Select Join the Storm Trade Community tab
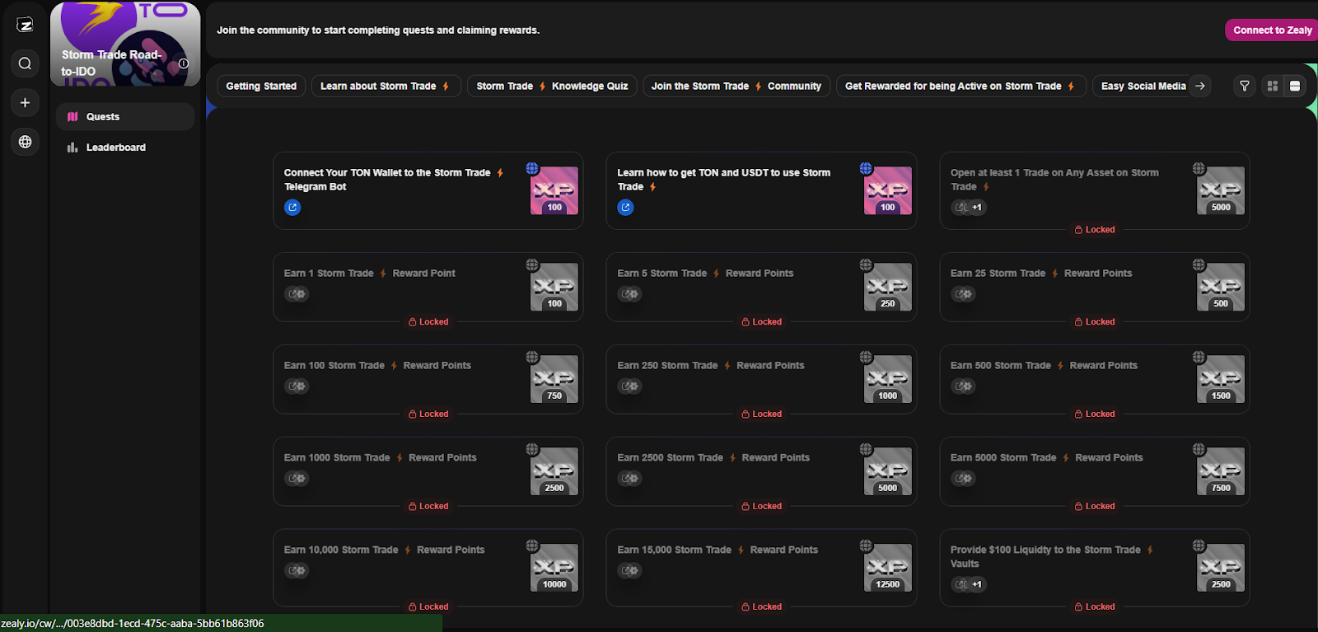 click(x=736, y=86)
